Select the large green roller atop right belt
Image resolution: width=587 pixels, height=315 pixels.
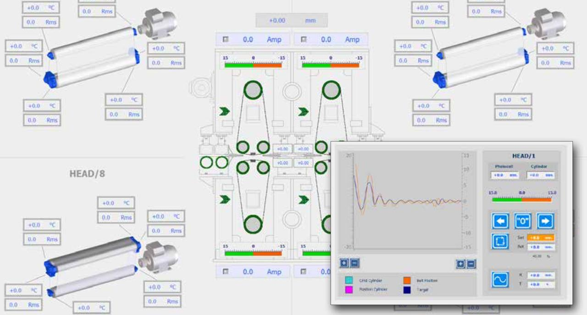[x=331, y=90]
